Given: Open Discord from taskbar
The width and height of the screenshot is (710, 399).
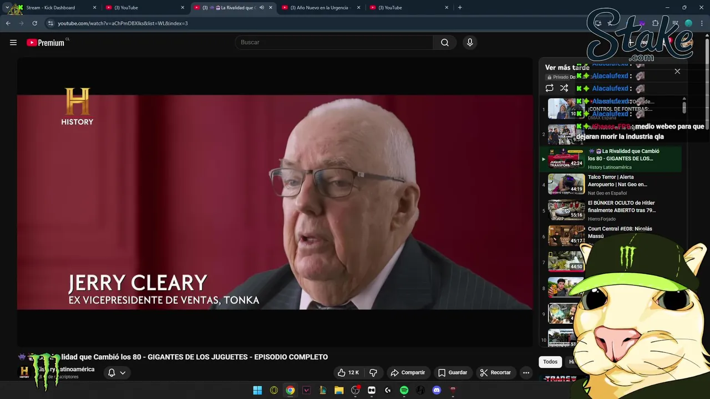Looking at the screenshot, I should (437, 390).
